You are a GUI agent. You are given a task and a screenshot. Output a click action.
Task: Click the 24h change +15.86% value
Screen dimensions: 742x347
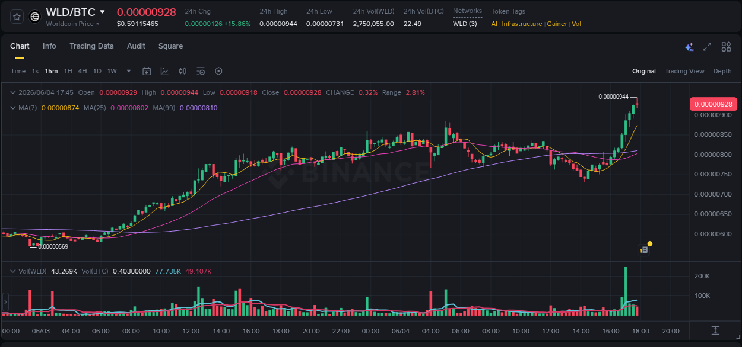coord(237,24)
